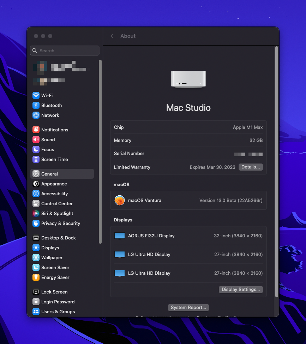Open the Lock Screen icon
Screen dimensions: 306x344
click(36, 292)
